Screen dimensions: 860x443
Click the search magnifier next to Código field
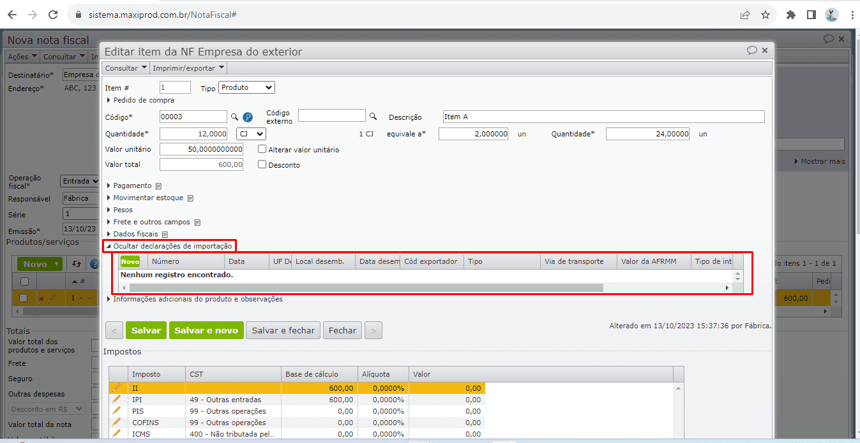[x=234, y=117]
